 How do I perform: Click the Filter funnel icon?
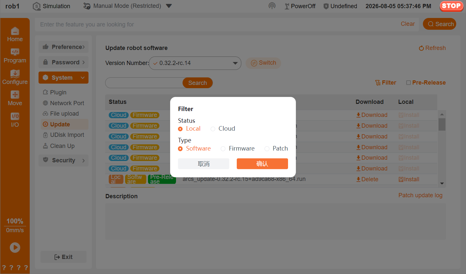pos(378,83)
